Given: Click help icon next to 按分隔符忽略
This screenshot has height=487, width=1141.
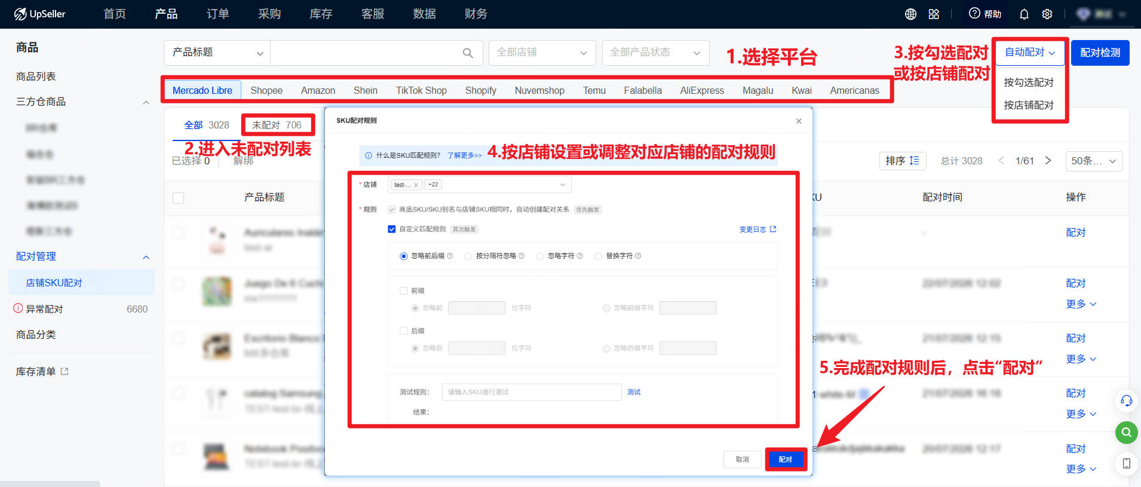Looking at the screenshot, I should [x=522, y=256].
